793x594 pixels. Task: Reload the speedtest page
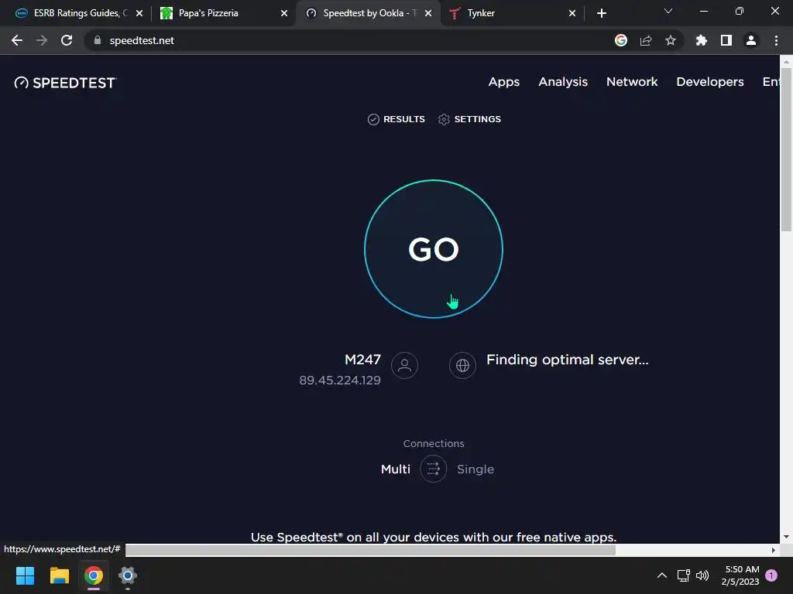point(67,40)
